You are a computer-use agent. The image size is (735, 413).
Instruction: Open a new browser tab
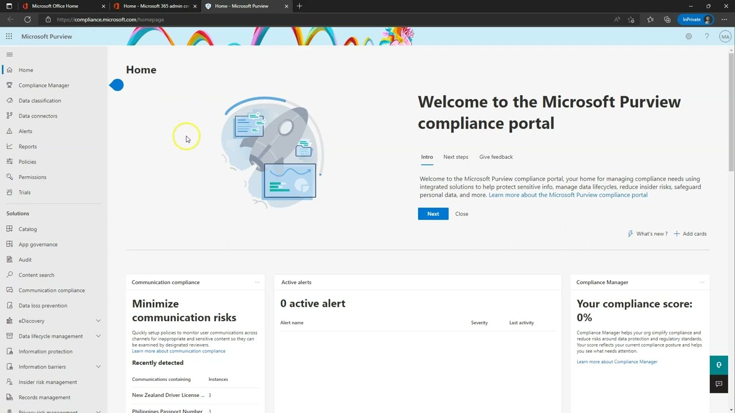(x=299, y=6)
